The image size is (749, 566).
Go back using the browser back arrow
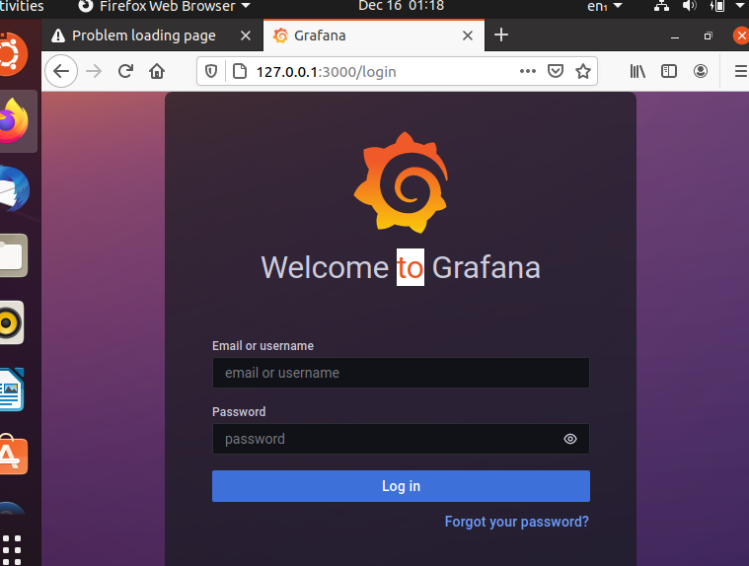(x=61, y=72)
